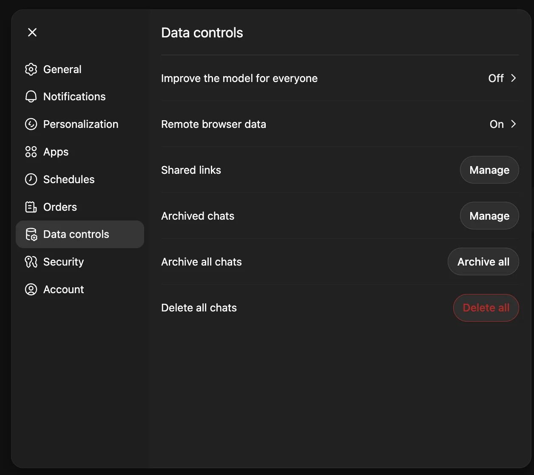Click the Data controls database icon
Image resolution: width=534 pixels, height=475 pixels.
tap(31, 235)
